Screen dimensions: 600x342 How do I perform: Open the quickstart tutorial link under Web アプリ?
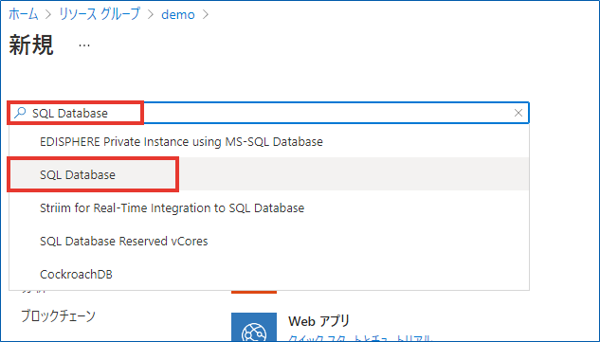(x=359, y=338)
